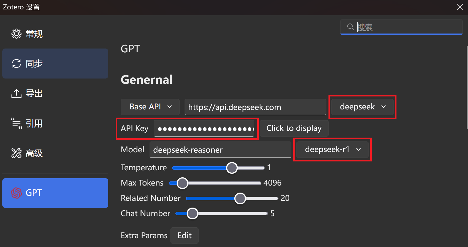
Task: Open the 常规 settings gear icon
Action: coord(16,34)
